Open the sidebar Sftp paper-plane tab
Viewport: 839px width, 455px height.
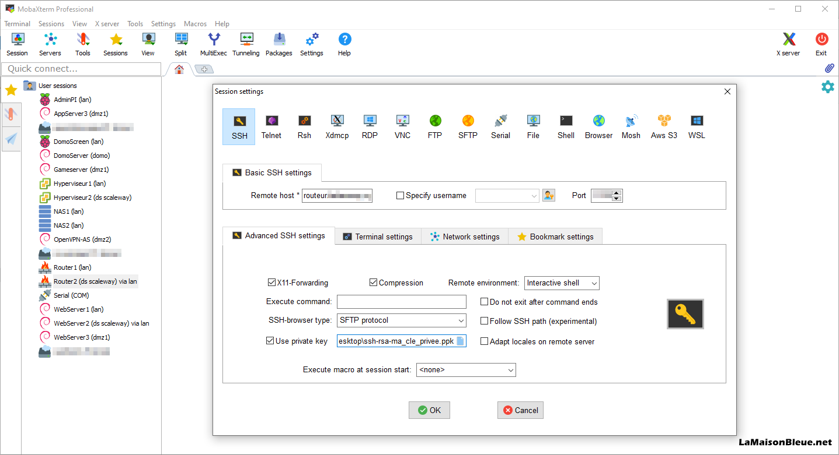tap(11, 139)
